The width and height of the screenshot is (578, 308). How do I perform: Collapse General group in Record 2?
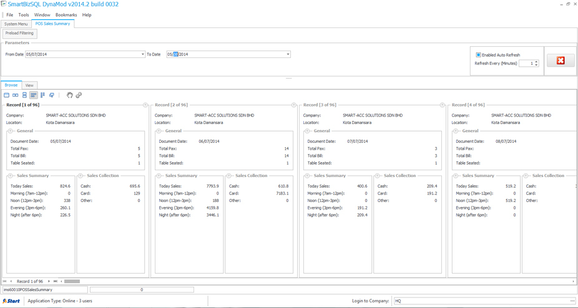tap(159, 131)
